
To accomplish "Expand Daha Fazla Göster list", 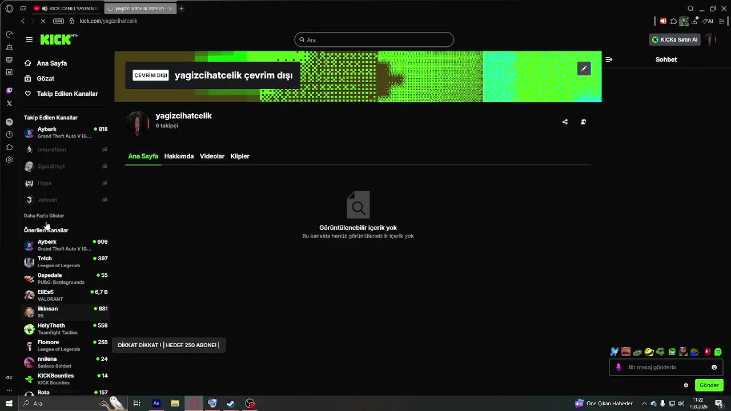I will tap(44, 216).
